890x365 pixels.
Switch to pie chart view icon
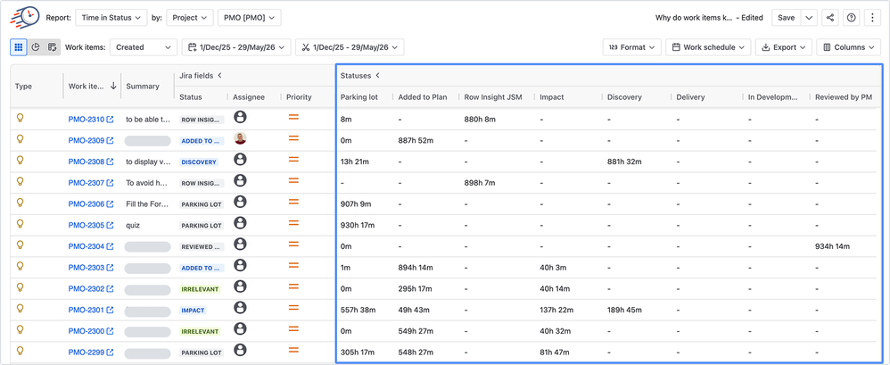(x=35, y=47)
